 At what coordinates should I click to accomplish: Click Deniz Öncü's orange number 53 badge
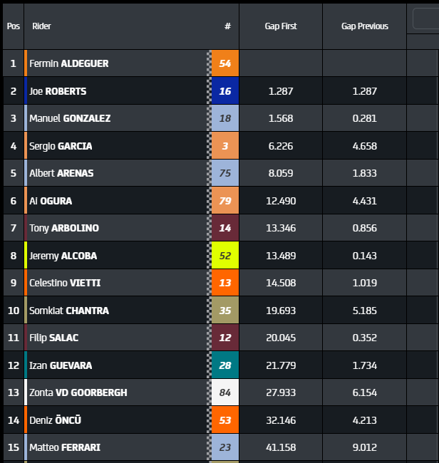tap(225, 420)
